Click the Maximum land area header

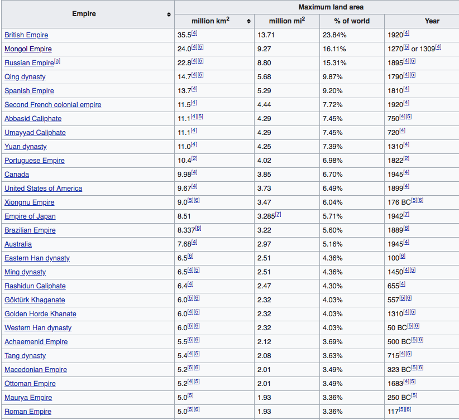point(331,7)
